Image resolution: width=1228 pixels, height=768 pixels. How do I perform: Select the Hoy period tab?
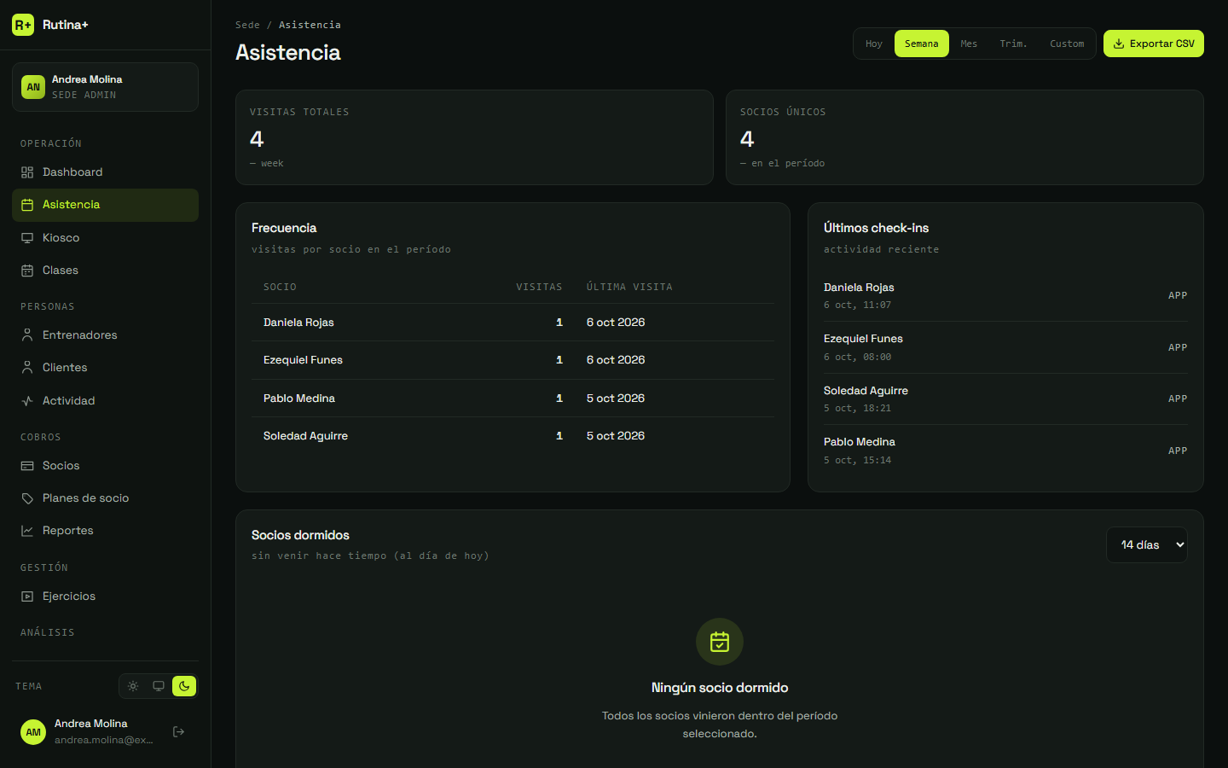874,44
